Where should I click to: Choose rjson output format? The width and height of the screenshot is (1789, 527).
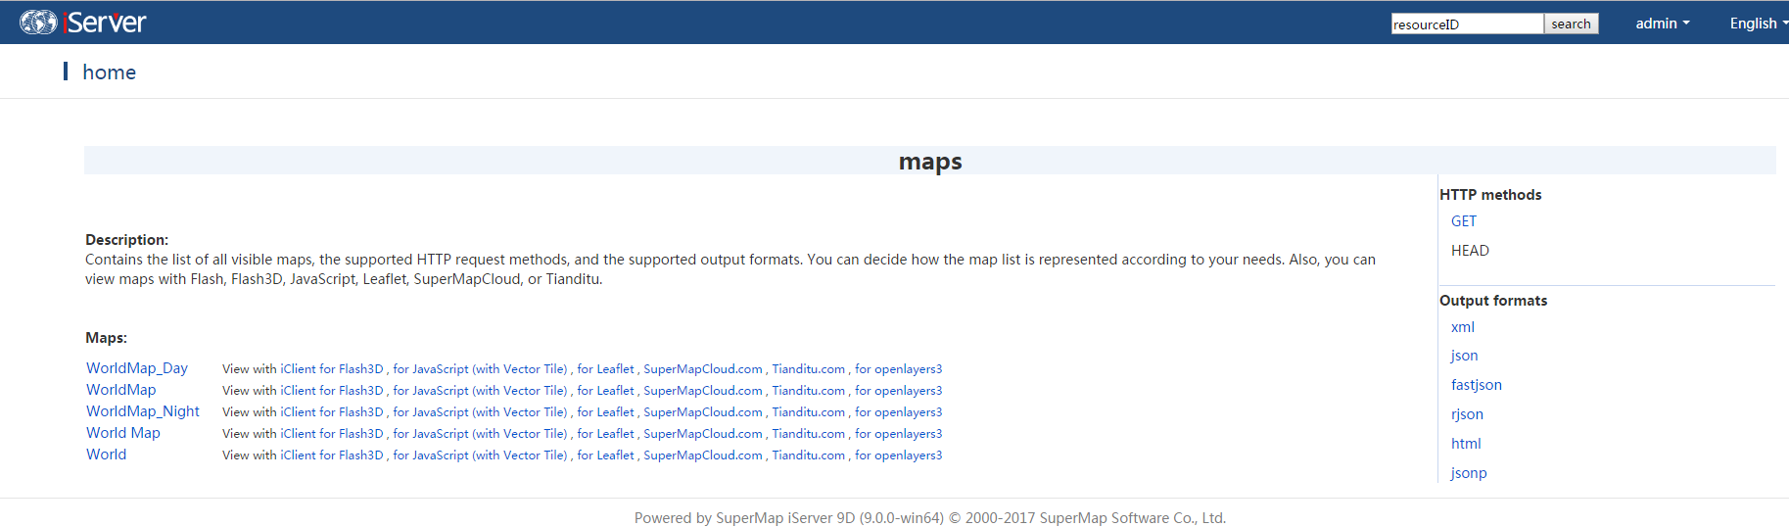[1467, 414]
